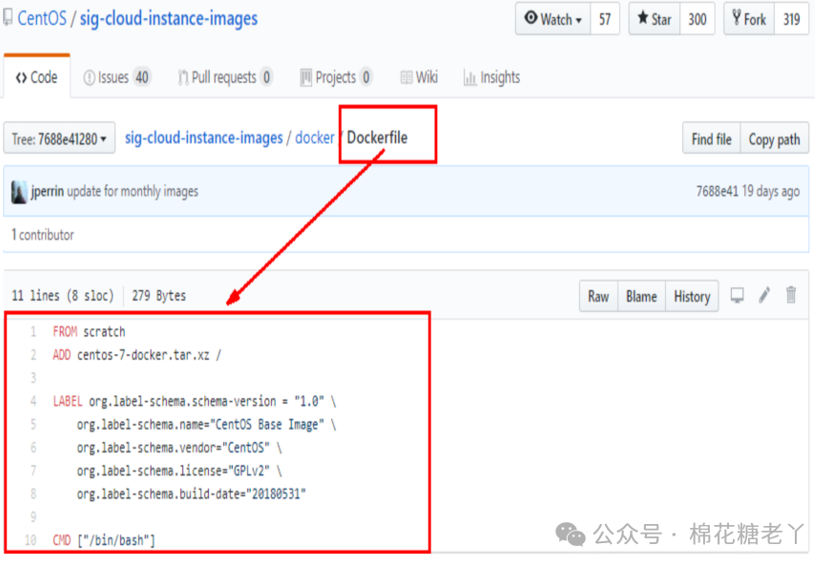This screenshot has height=567, width=833.
Task: Open file in desktop monitor icon
Action: 737,296
